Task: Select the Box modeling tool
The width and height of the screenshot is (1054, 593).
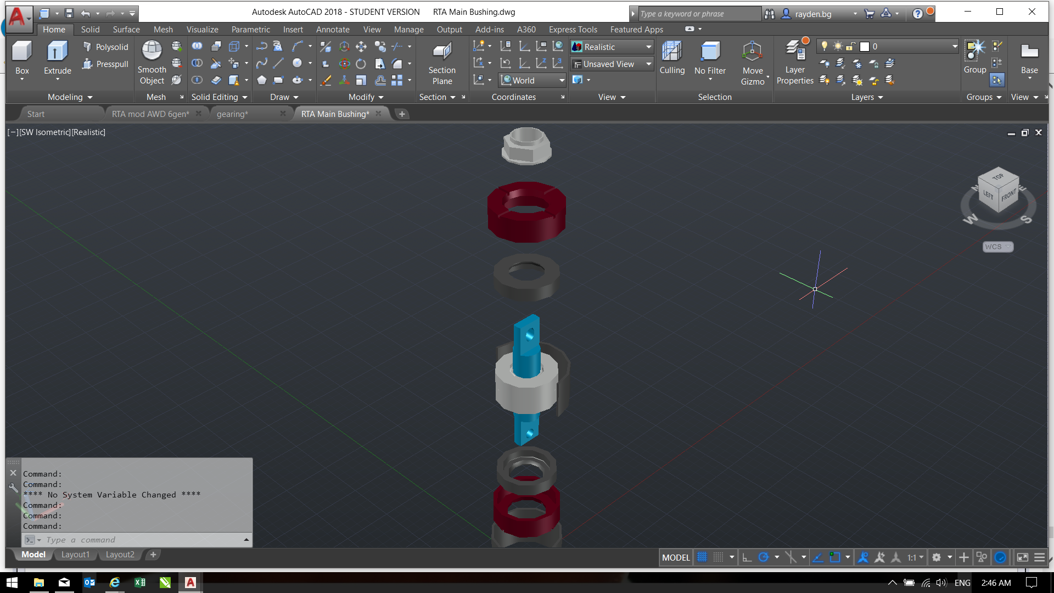Action: [x=22, y=51]
